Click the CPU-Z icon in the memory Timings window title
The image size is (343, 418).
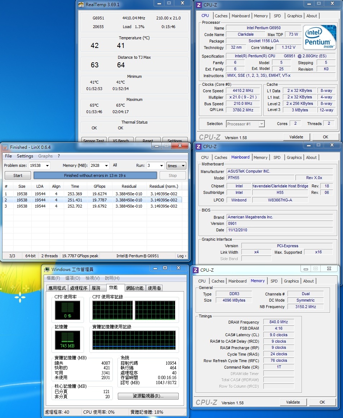[196, 270]
